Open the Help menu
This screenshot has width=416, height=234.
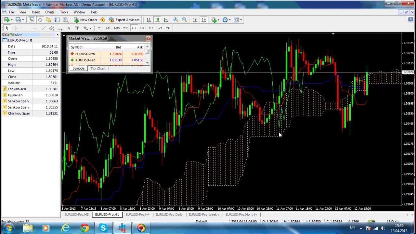[x=94, y=12]
